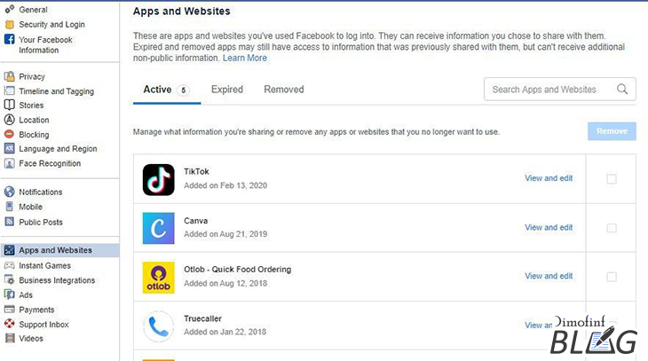The height and width of the screenshot is (361, 648).
Task: Click 'Added on Aug 12, 2018' text
Action: coord(225,283)
